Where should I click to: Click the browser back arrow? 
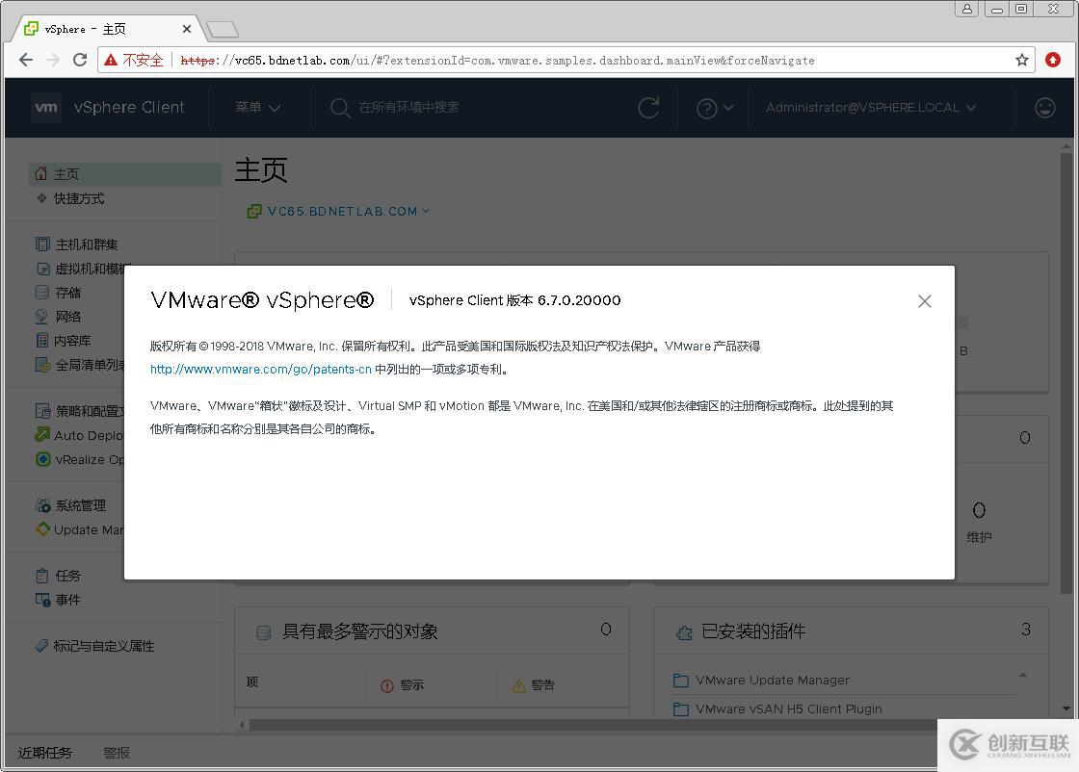(26, 60)
